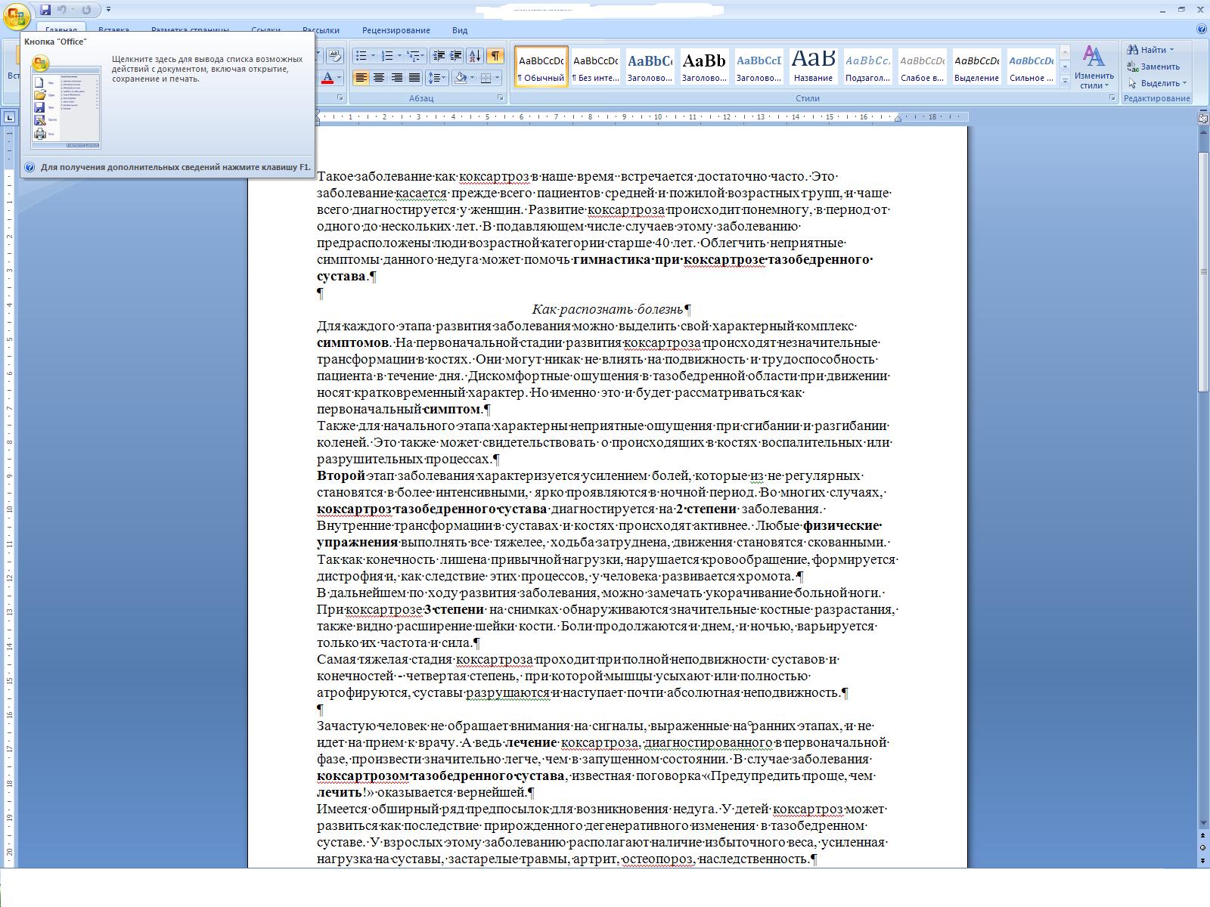
Task: Open shading color dropdown arrow
Action: point(473,77)
